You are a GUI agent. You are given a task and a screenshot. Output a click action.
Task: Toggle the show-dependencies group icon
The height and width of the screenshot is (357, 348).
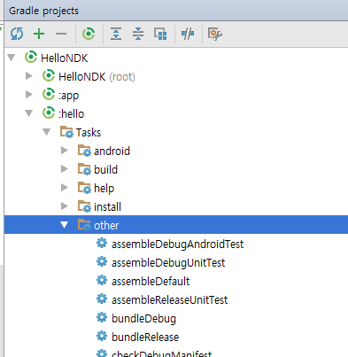click(160, 34)
